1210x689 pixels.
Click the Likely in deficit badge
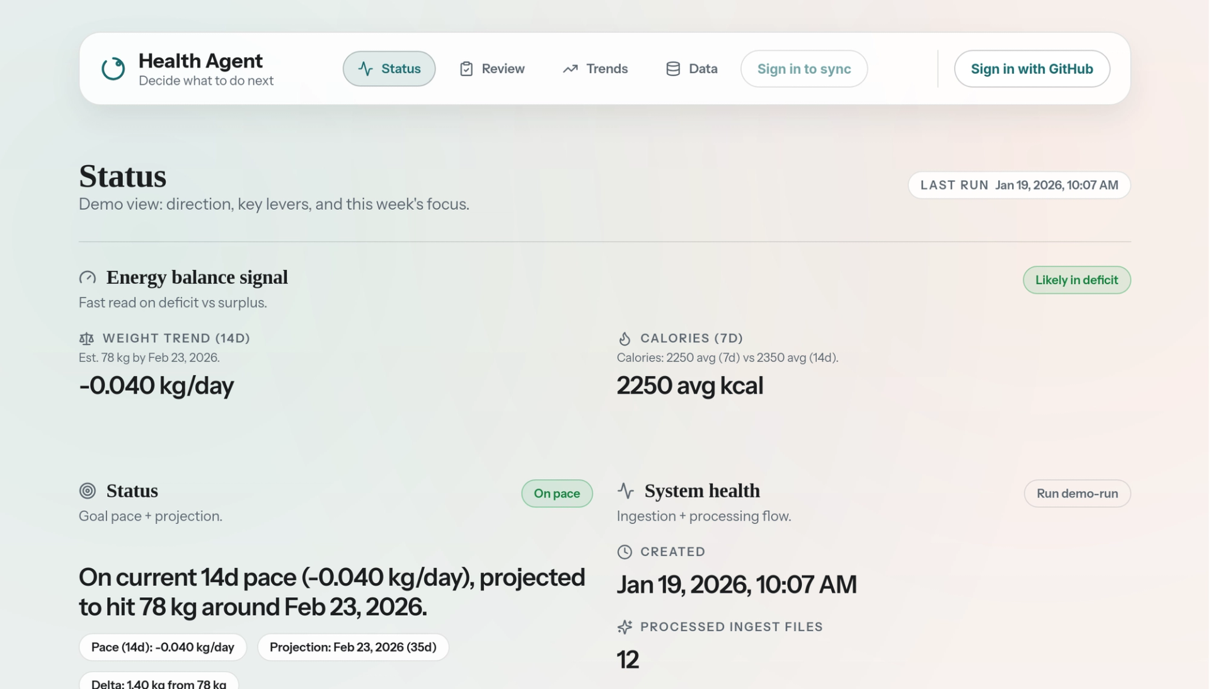pyautogui.click(x=1076, y=280)
